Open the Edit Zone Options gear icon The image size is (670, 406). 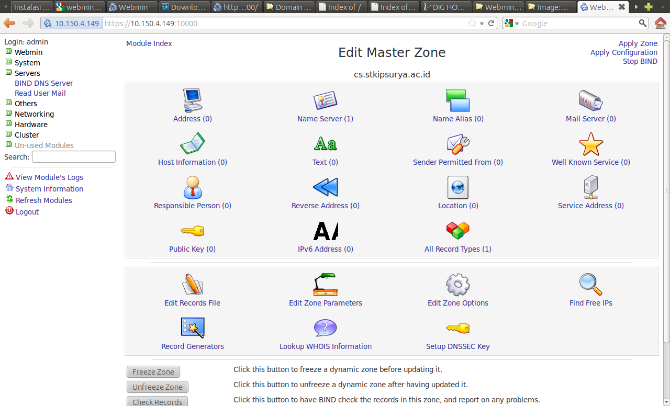coord(457,285)
